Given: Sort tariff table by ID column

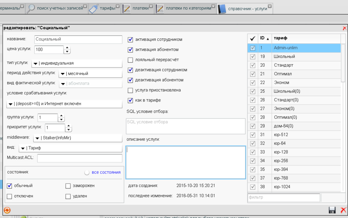Looking at the screenshot, I should click(264, 38).
